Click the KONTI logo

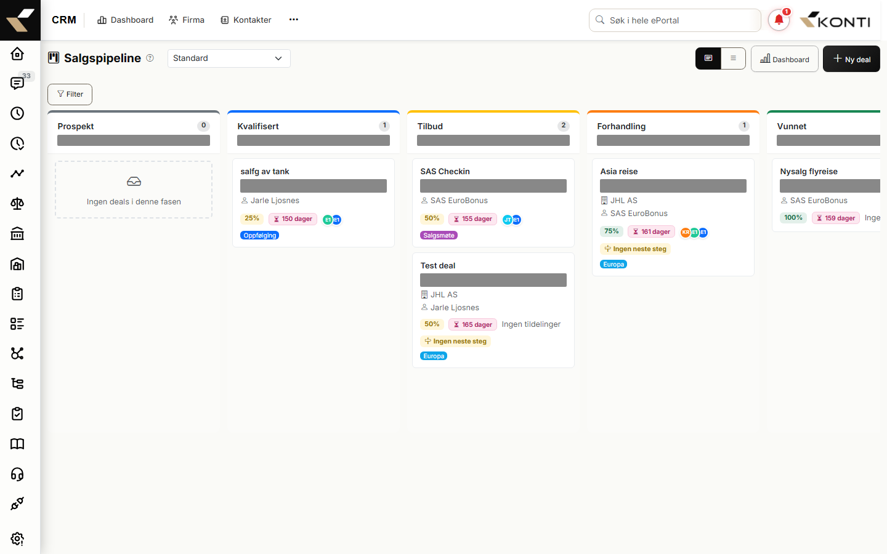[x=835, y=20]
